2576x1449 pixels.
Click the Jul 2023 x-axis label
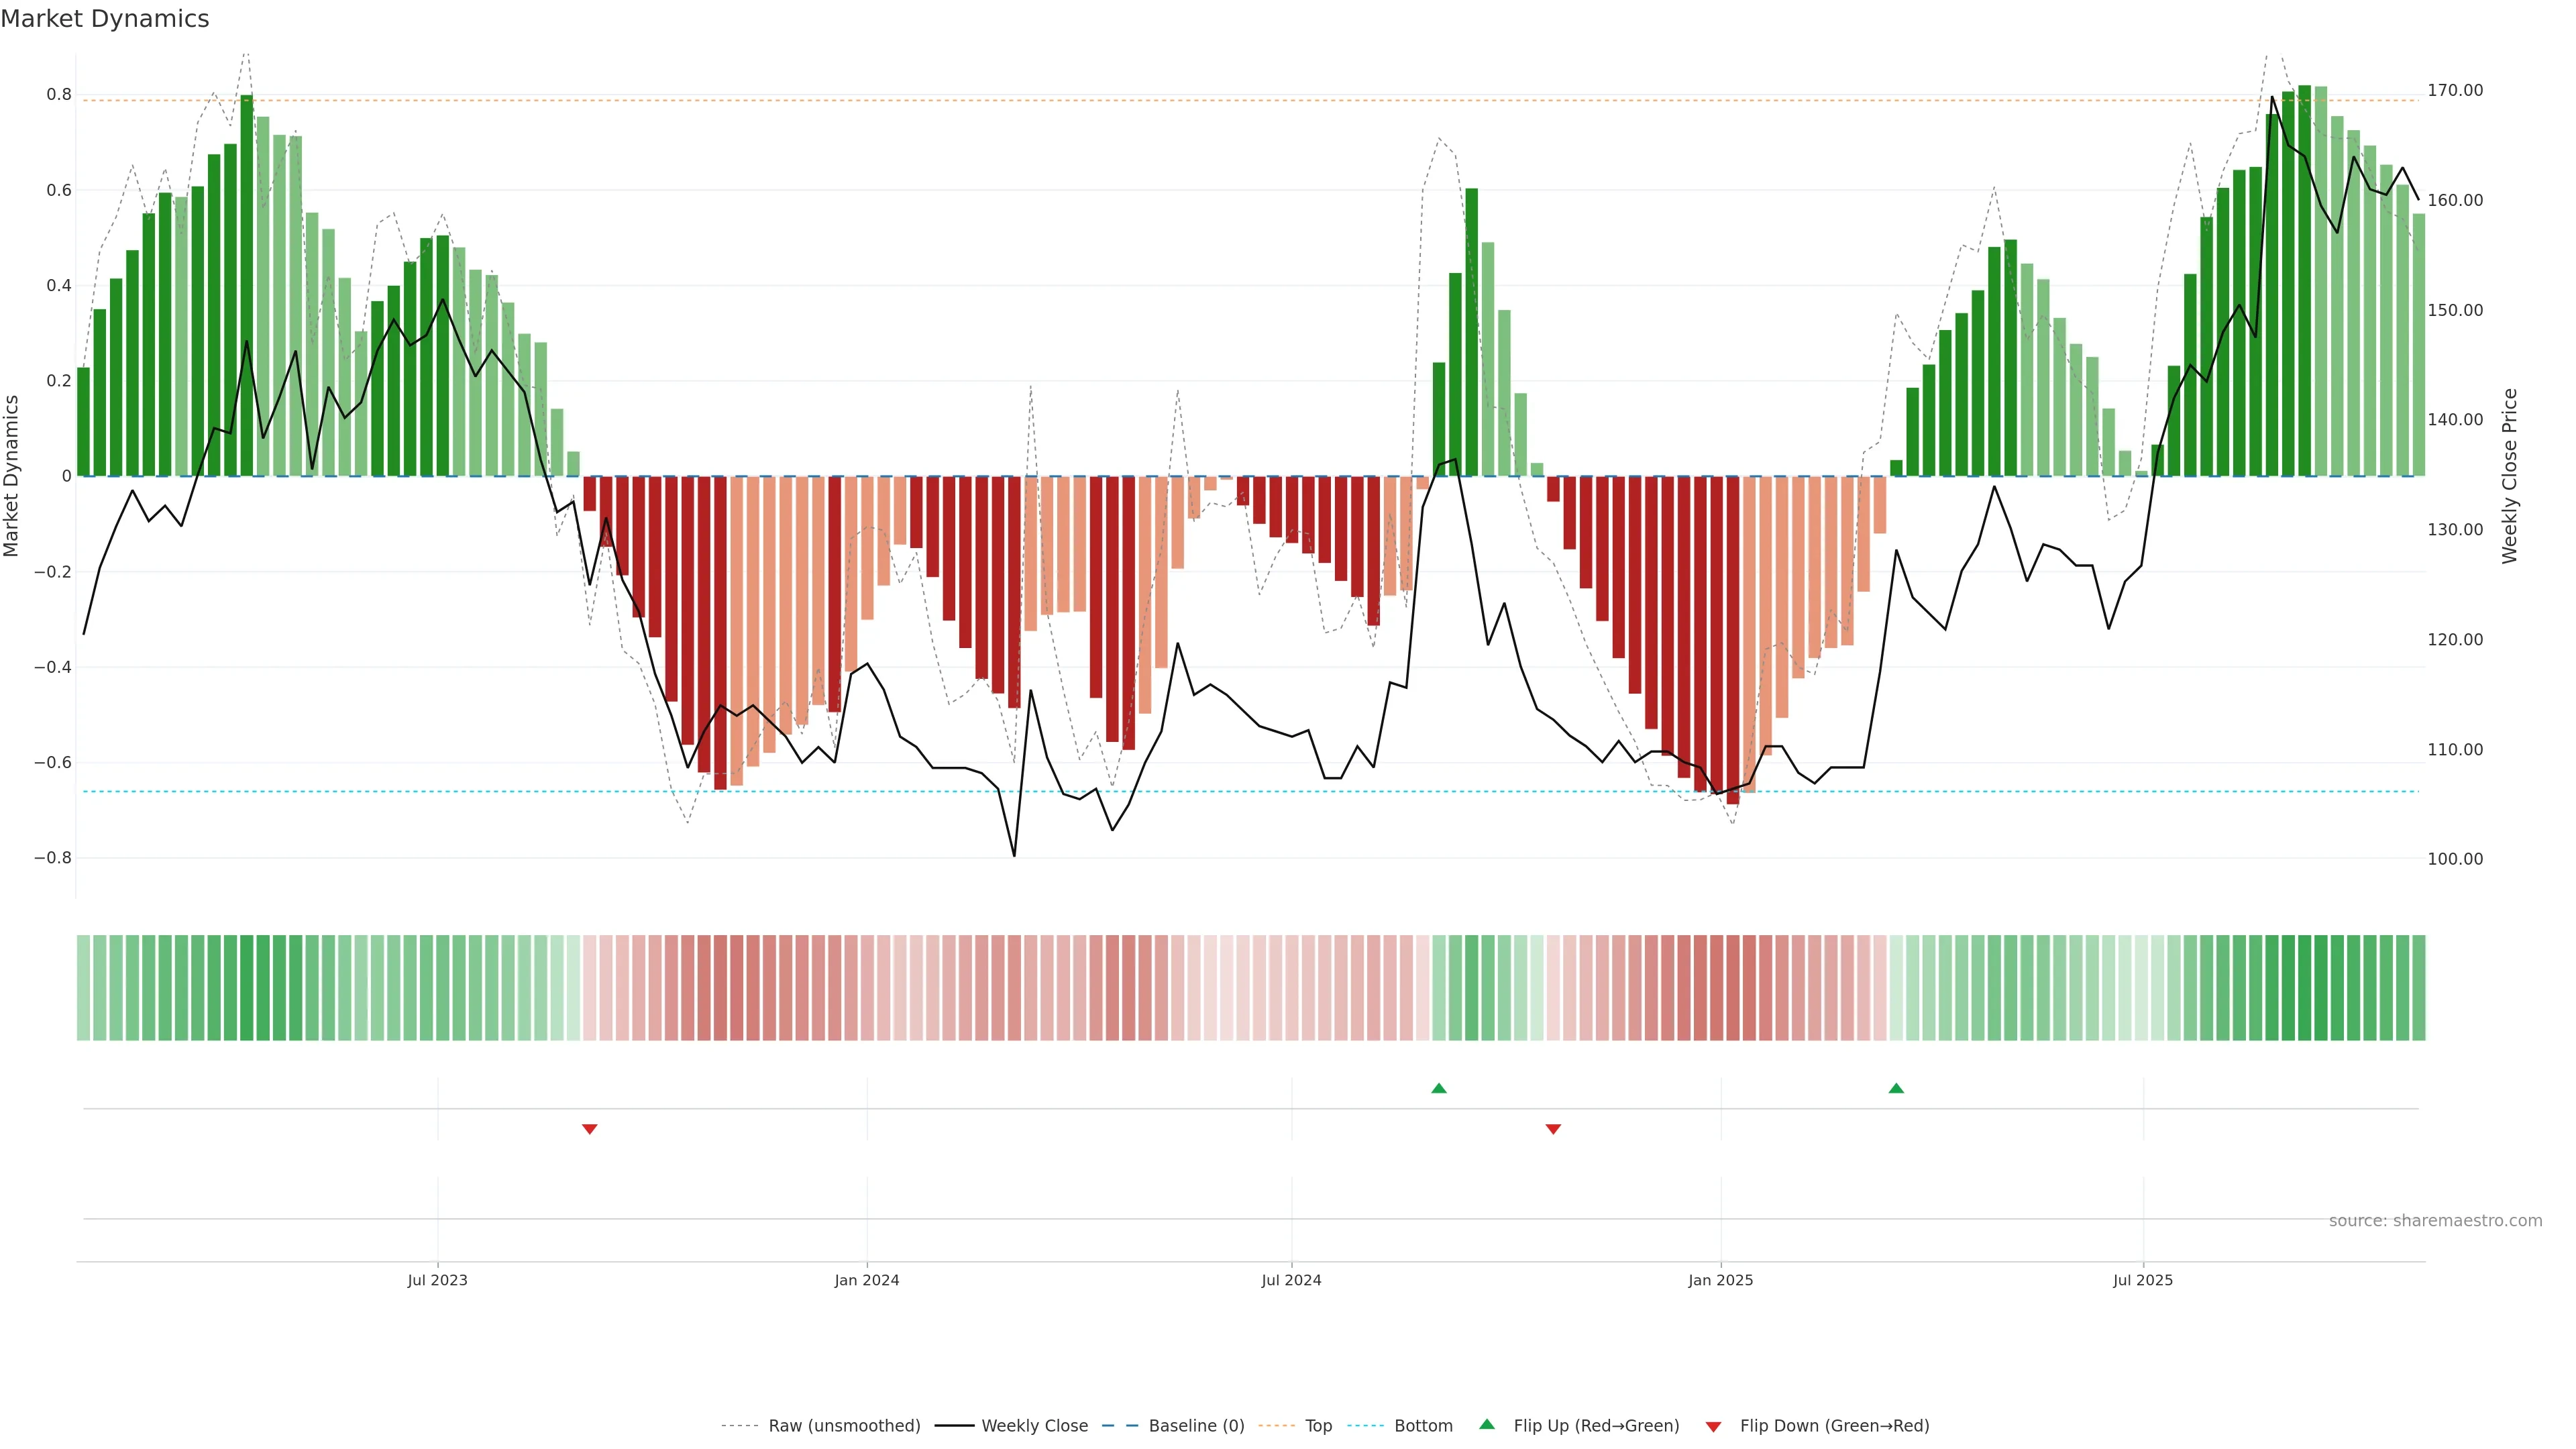[437, 1280]
